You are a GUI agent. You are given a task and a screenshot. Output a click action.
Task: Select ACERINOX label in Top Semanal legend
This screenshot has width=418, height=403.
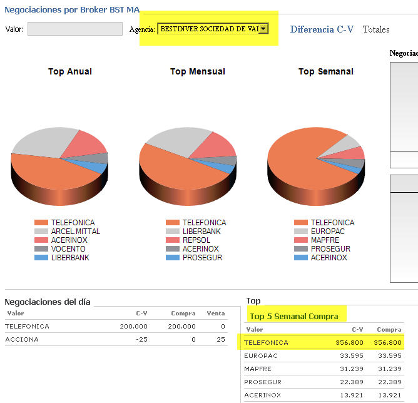(329, 258)
